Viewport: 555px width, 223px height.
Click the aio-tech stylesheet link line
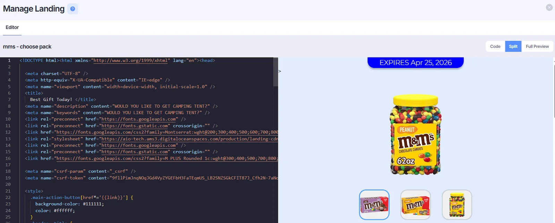click(x=152, y=139)
